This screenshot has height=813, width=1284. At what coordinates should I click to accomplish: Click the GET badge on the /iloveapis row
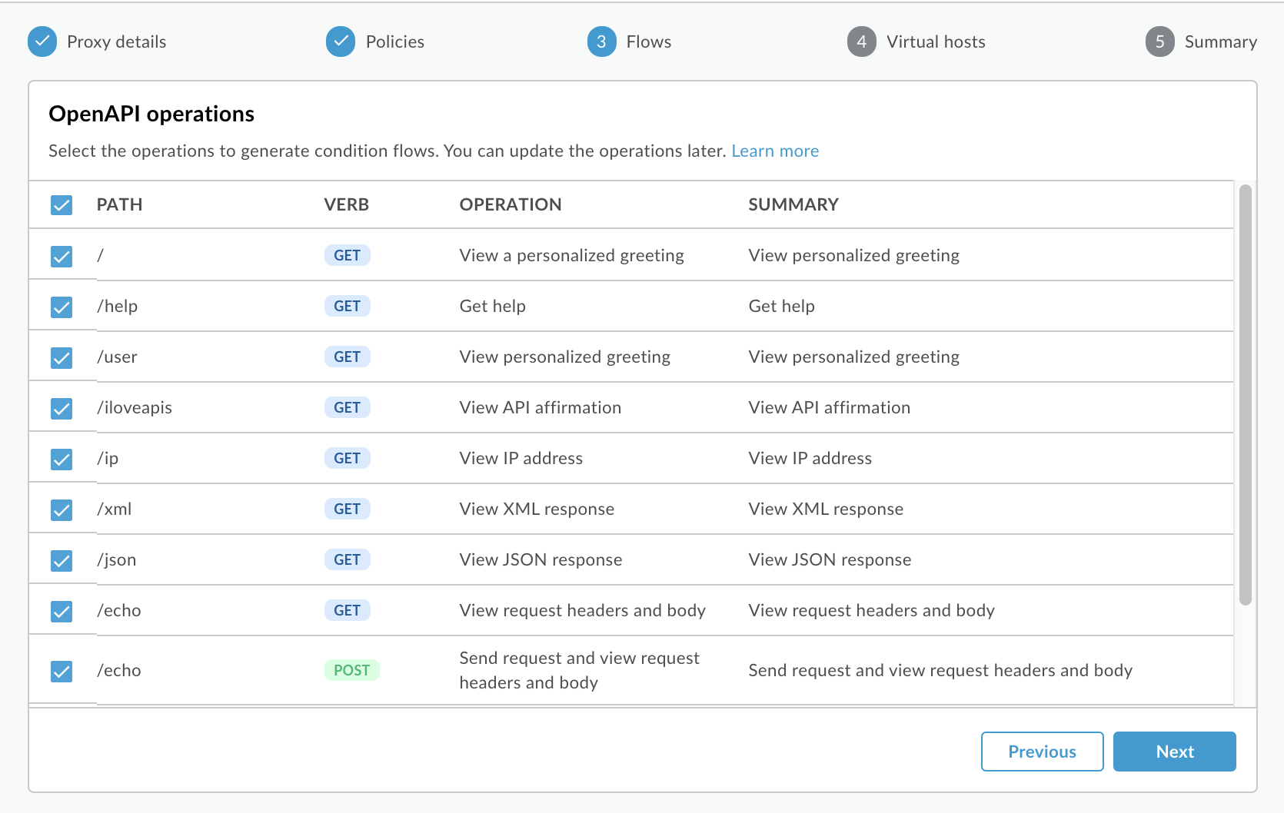pyautogui.click(x=347, y=407)
